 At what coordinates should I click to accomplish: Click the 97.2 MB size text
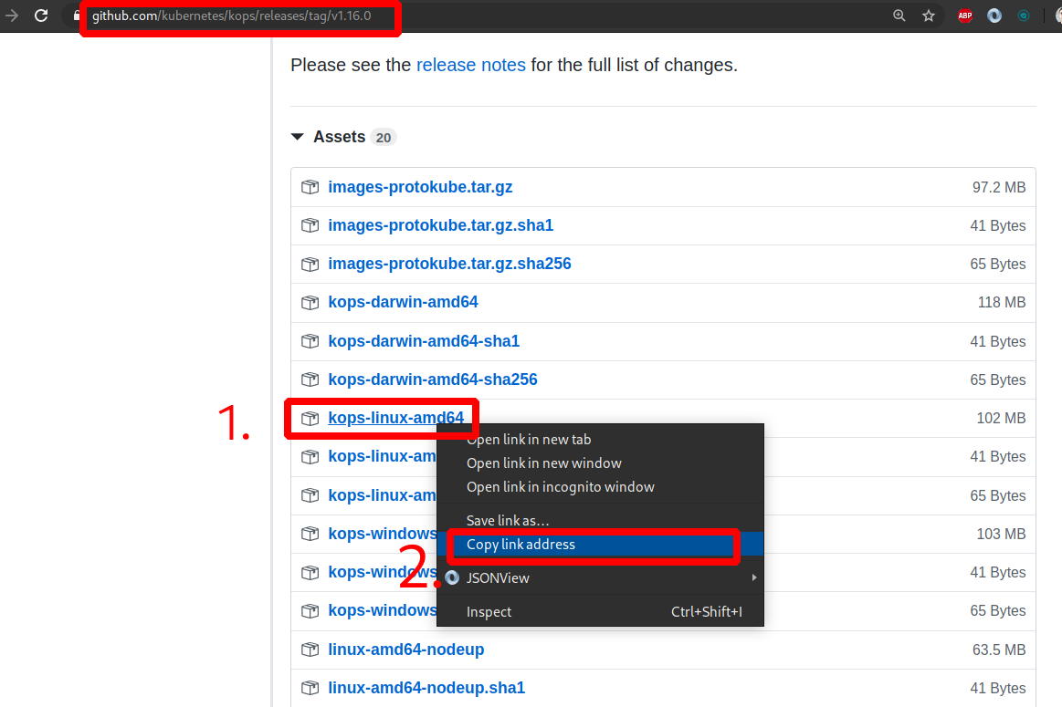coord(999,187)
